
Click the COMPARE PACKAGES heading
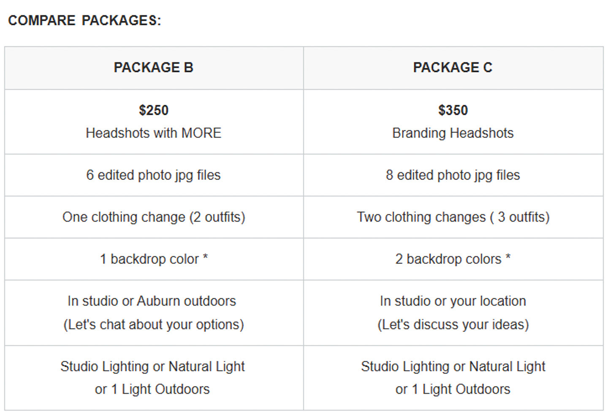(84, 20)
